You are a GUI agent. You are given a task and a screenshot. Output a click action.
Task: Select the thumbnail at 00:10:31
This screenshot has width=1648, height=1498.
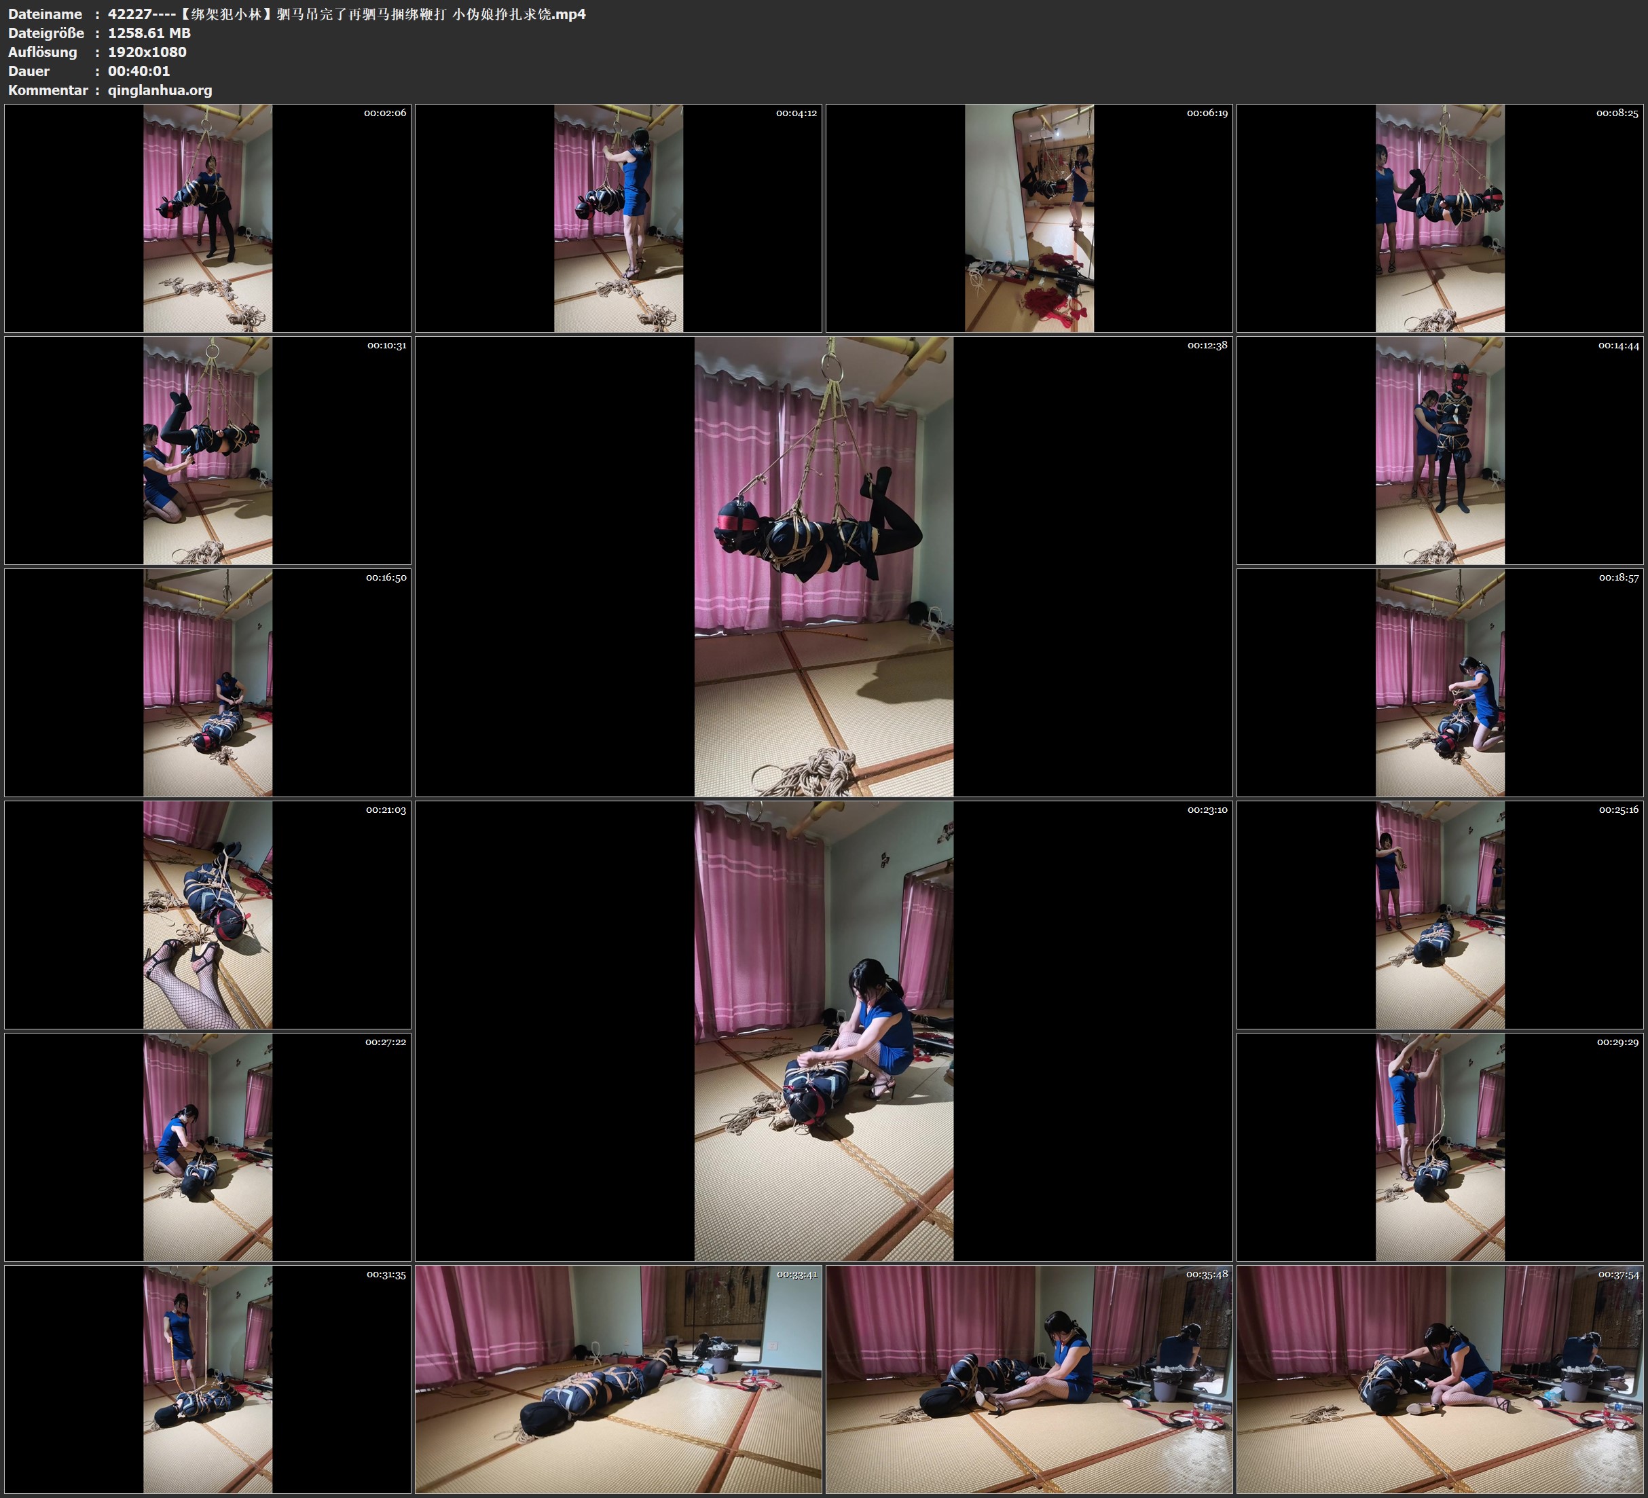pos(208,450)
